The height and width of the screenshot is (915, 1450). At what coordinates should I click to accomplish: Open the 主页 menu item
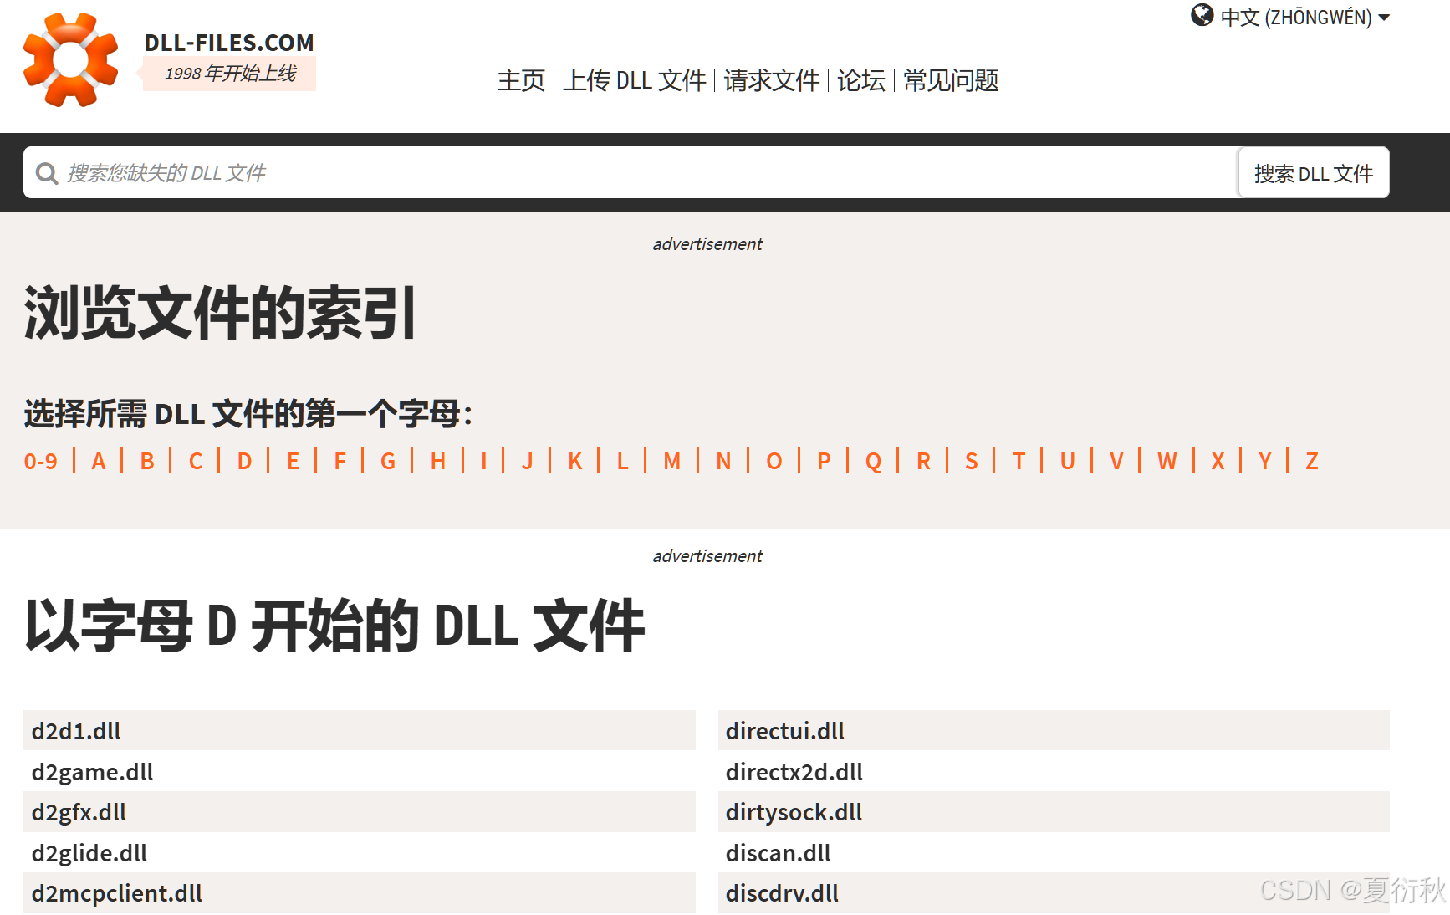pos(520,81)
